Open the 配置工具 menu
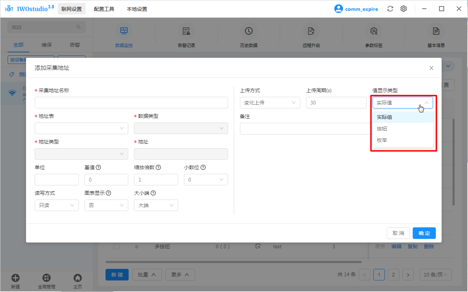 (104, 9)
